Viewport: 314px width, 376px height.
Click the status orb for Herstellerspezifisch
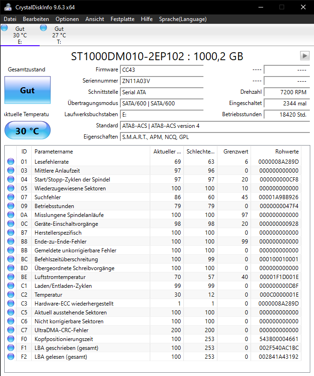[x=11, y=232]
